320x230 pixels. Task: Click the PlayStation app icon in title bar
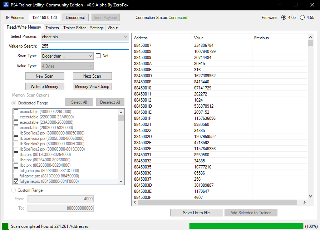point(6,5)
